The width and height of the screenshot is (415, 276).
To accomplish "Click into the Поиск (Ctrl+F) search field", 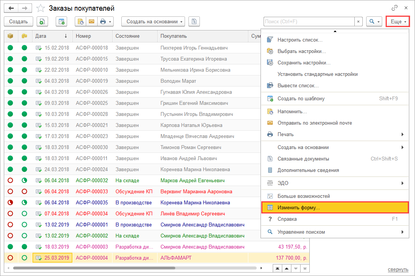I will [309, 22].
